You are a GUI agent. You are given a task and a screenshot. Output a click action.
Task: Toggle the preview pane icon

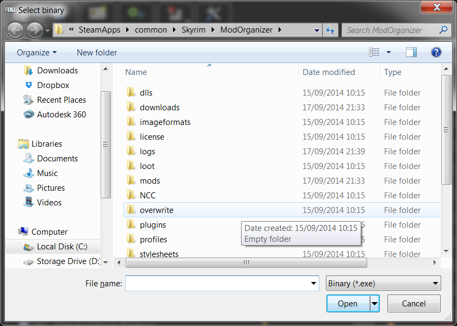pyautogui.click(x=411, y=52)
